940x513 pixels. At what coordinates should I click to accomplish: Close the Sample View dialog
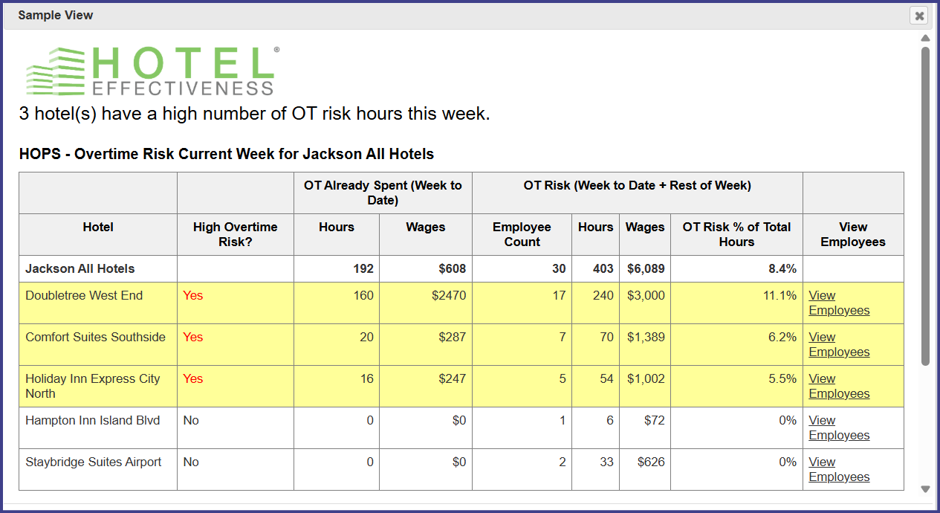point(919,16)
